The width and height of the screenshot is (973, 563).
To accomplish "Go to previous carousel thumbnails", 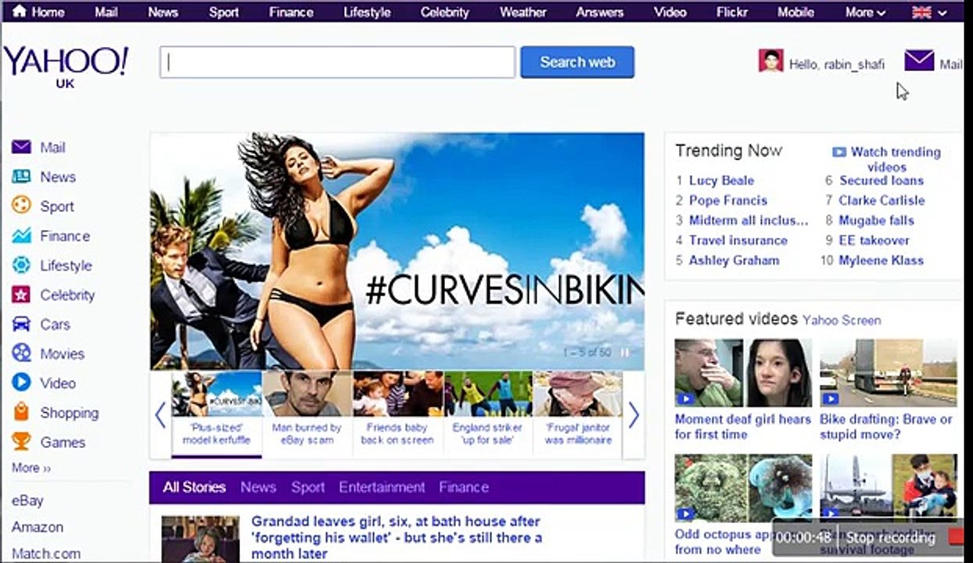I will pyautogui.click(x=160, y=415).
